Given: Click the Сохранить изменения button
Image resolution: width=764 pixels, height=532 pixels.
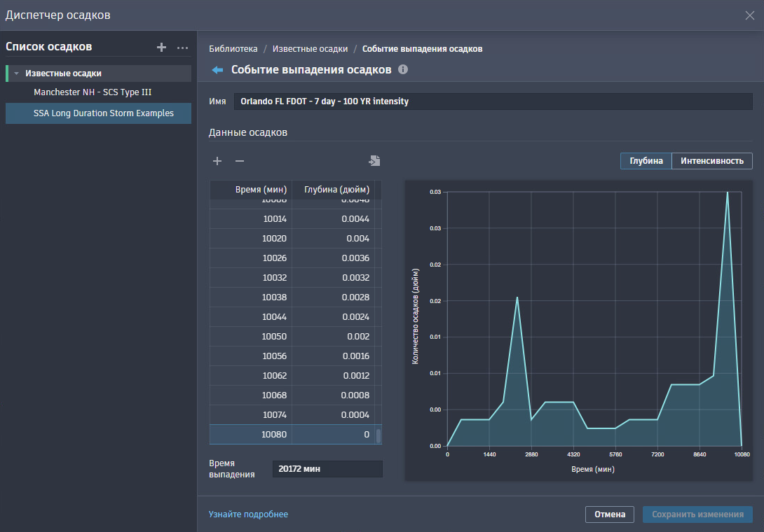Looking at the screenshot, I should point(697,514).
